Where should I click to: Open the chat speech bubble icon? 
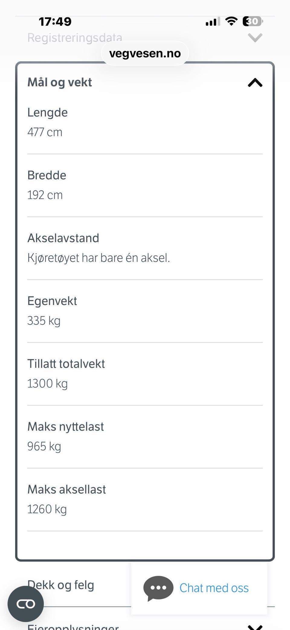(x=158, y=588)
